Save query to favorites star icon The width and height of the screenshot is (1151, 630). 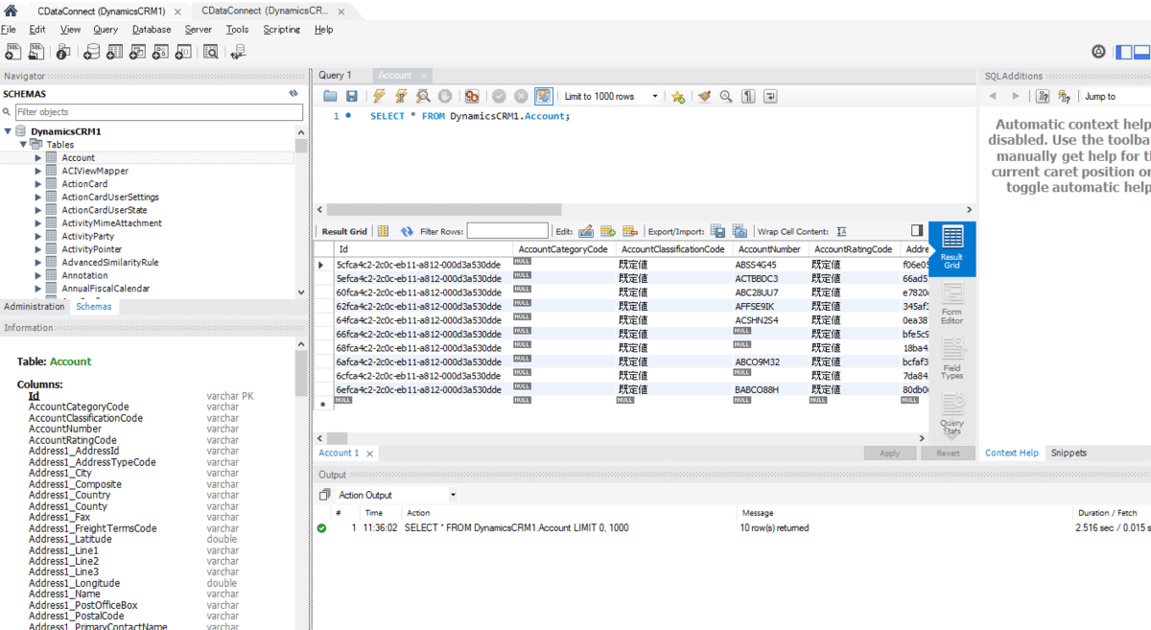(x=678, y=96)
